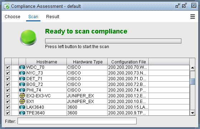Toggle the BOS_72 checkbox
This screenshot has height=129, width=200.
(8, 84)
